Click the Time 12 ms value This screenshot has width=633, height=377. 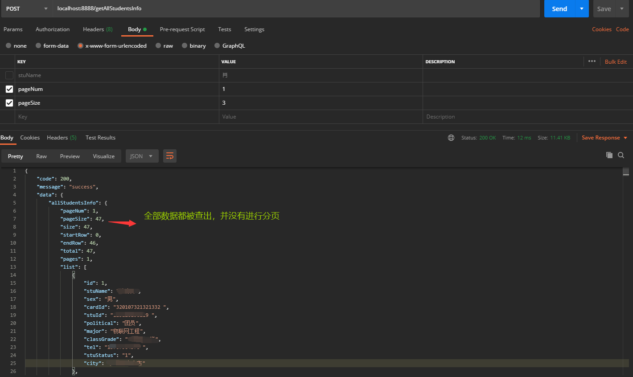click(524, 138)
